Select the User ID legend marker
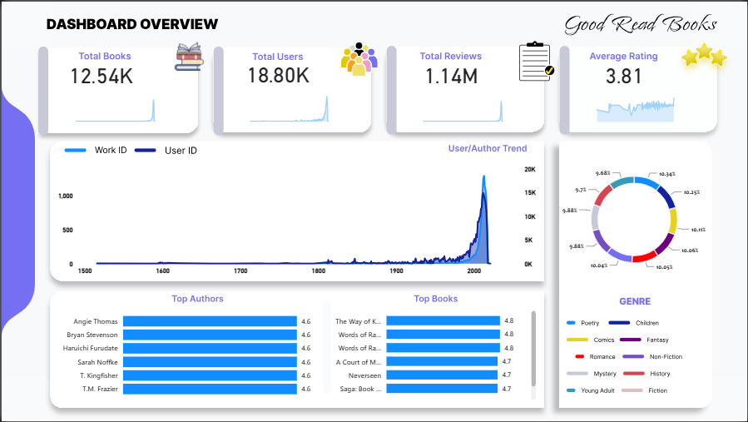The image size is (748, 422). click(x=146, y=151)
